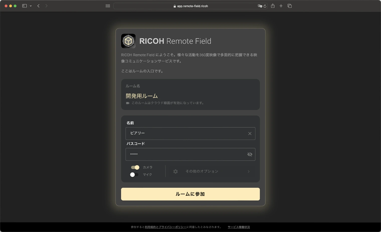Viewport: 381px width, 232px height.
Task: Enable the マイク toggle
Action: point(134,174)
